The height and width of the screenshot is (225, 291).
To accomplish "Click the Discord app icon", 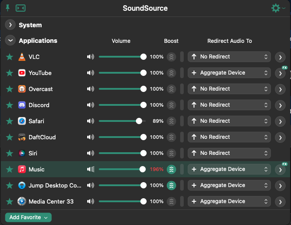I will pos(22,105).
